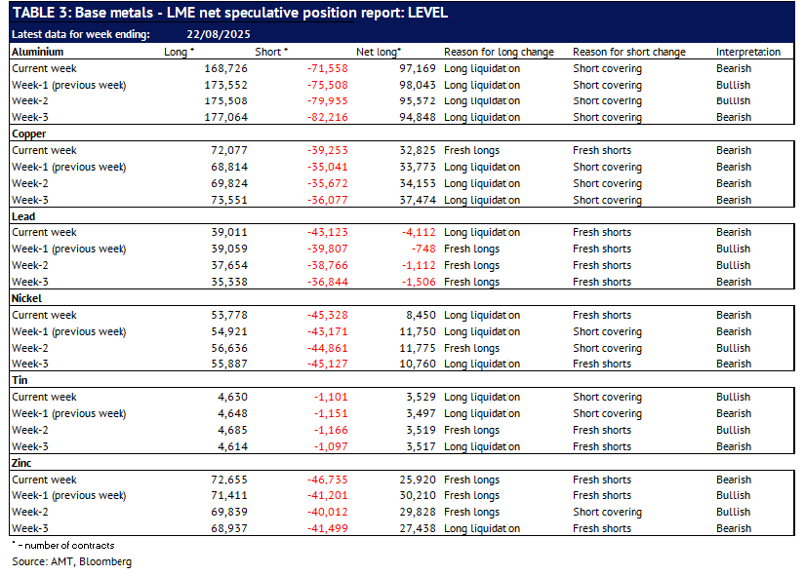Screen dimensions: 804x576
Task: Click the net long value 37,474
Action: (x=418, y=200)
